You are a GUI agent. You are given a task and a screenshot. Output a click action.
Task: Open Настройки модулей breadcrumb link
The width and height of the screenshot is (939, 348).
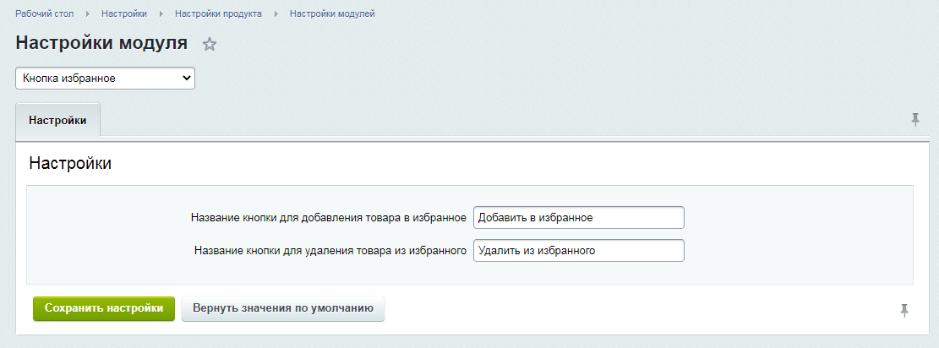pos(332,14)
